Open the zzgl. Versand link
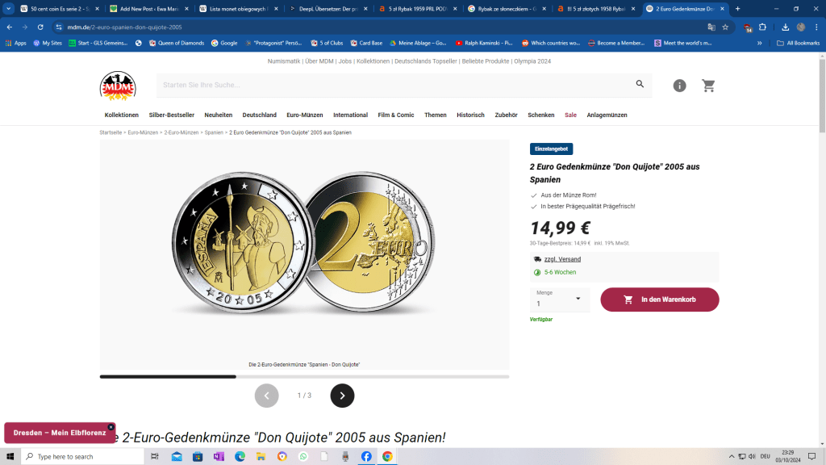The height and width of the screenshot is (465, 826). 562,259
